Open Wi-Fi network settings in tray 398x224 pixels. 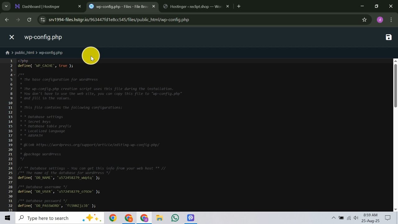click(x=349, y=218)
